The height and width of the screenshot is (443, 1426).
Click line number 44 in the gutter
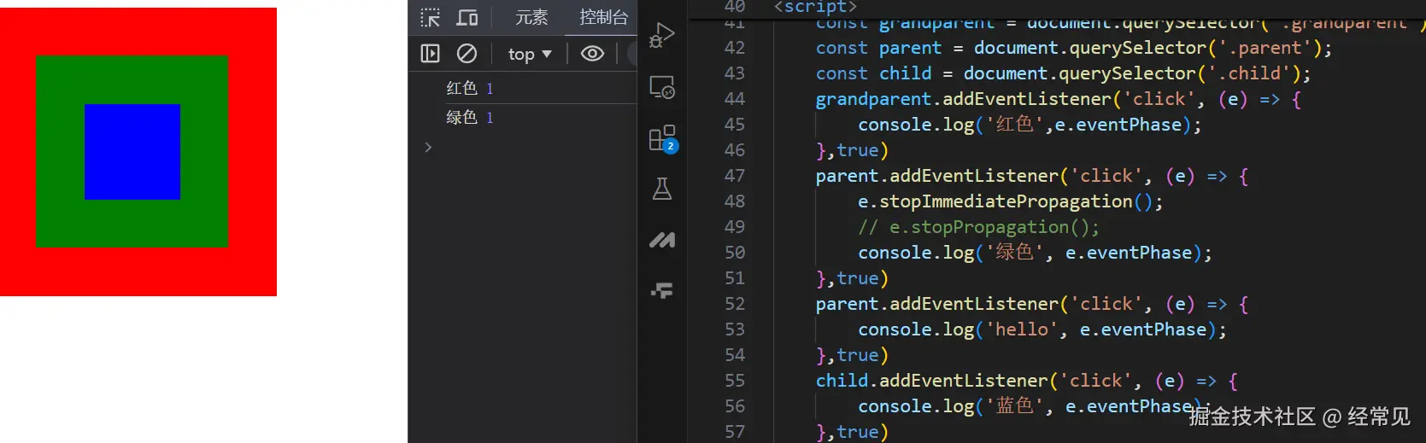tap(735, 99)
